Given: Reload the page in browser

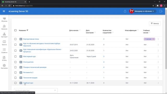Looking at the screenshot, I should [9, 6].
